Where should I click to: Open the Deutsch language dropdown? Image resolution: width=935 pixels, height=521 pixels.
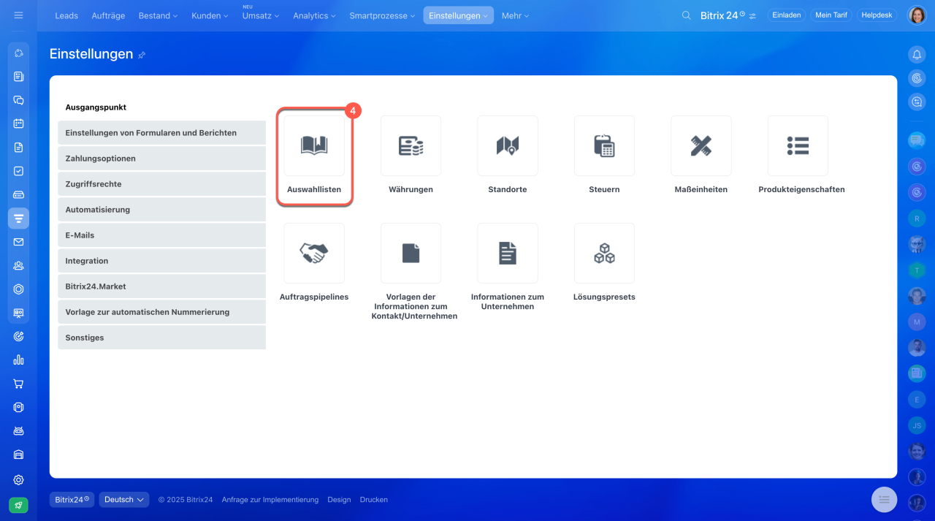pyautogui.click(x=124, y=500)
